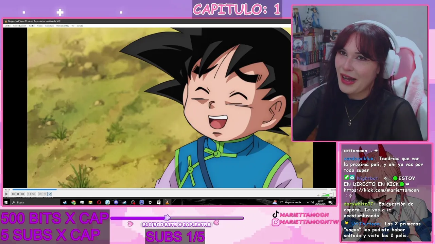The image size is (435, 244).
Task: Open the Windows Start menu
Action: pos(6,202)
